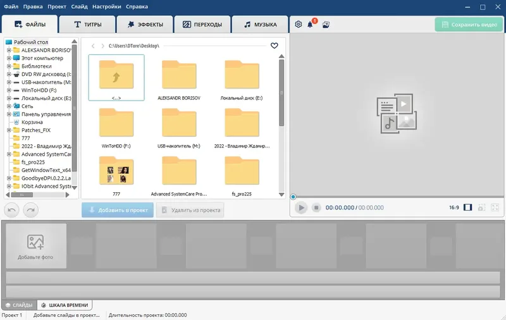506x320 pixels.
Task: Expand Patches_FIX tree node
Action: 9,130
